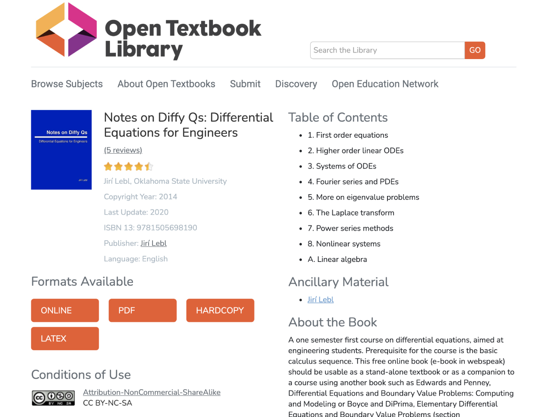Click the book title heading
Viewport: 556px width, 417px height.
189,125
